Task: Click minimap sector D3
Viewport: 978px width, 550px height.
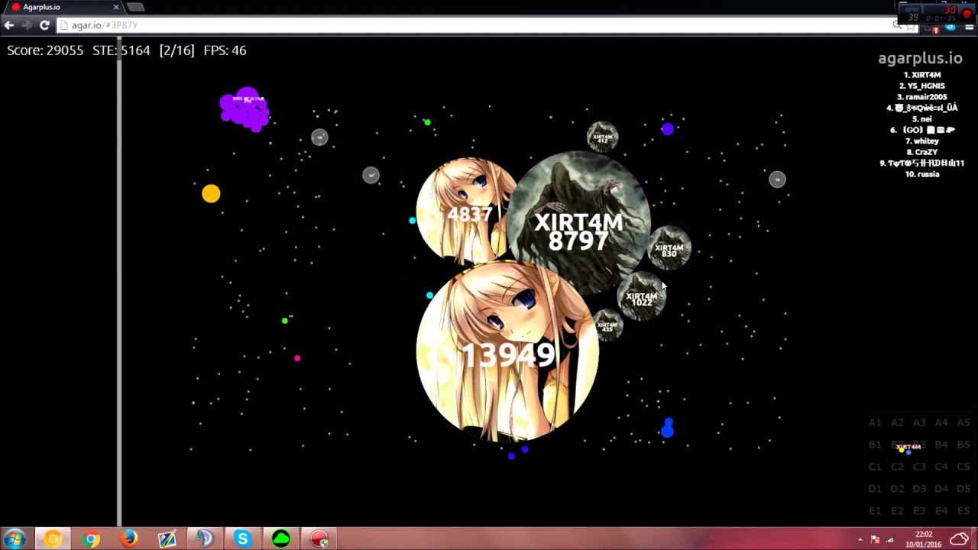Action: click(919, 489)
